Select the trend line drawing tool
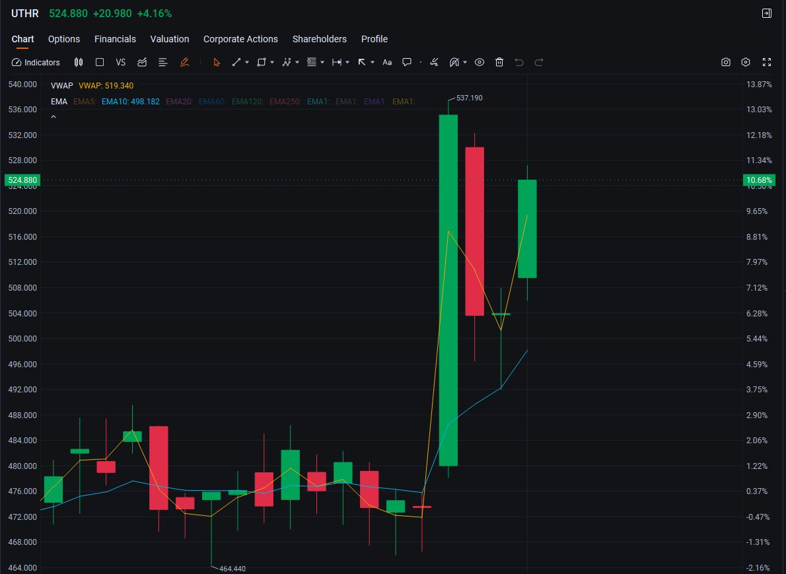Image resolution: width=786 pixels, height=574 pixels. point(236,62)
